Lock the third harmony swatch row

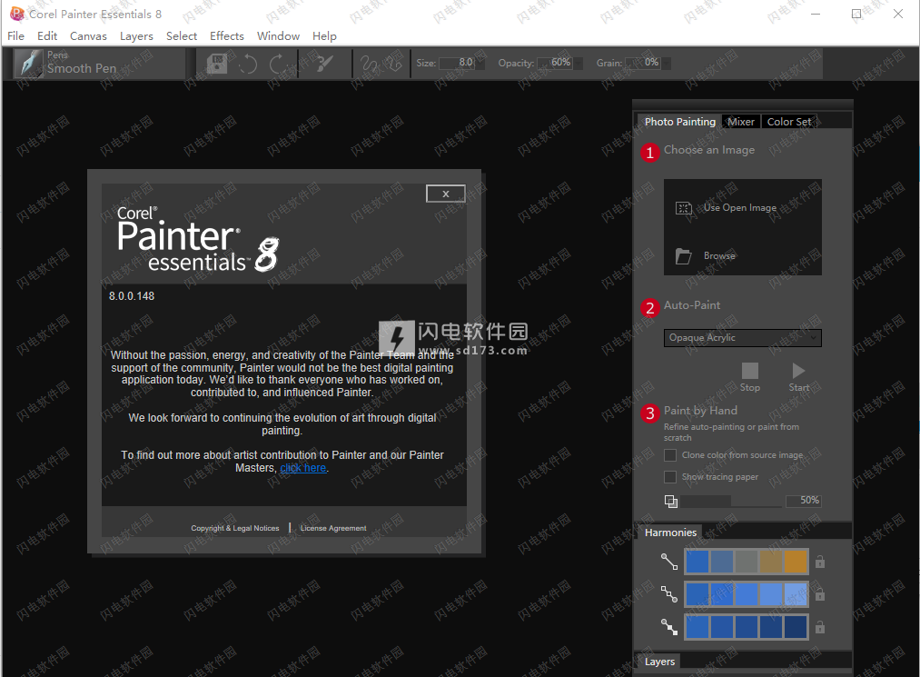pyautogui.click(x=820, y=627)
